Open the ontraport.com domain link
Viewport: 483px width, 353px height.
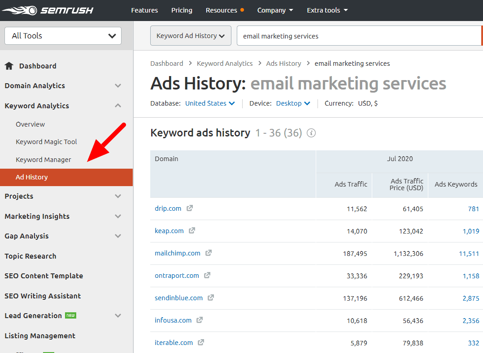(x=177, y=276)
